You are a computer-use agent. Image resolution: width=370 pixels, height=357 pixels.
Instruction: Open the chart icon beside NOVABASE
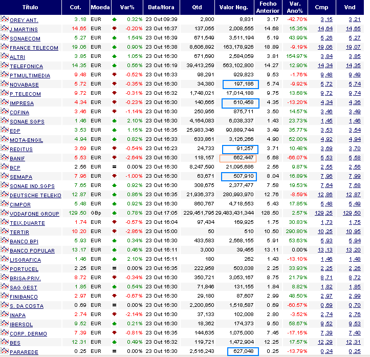pyautogui.click(x=5, y=83)
